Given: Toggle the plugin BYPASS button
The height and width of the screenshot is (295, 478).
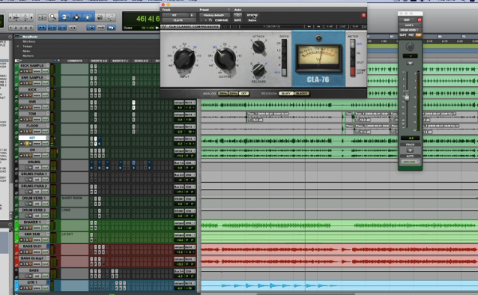Looking at the screenshot, I should tap(252, 15).
